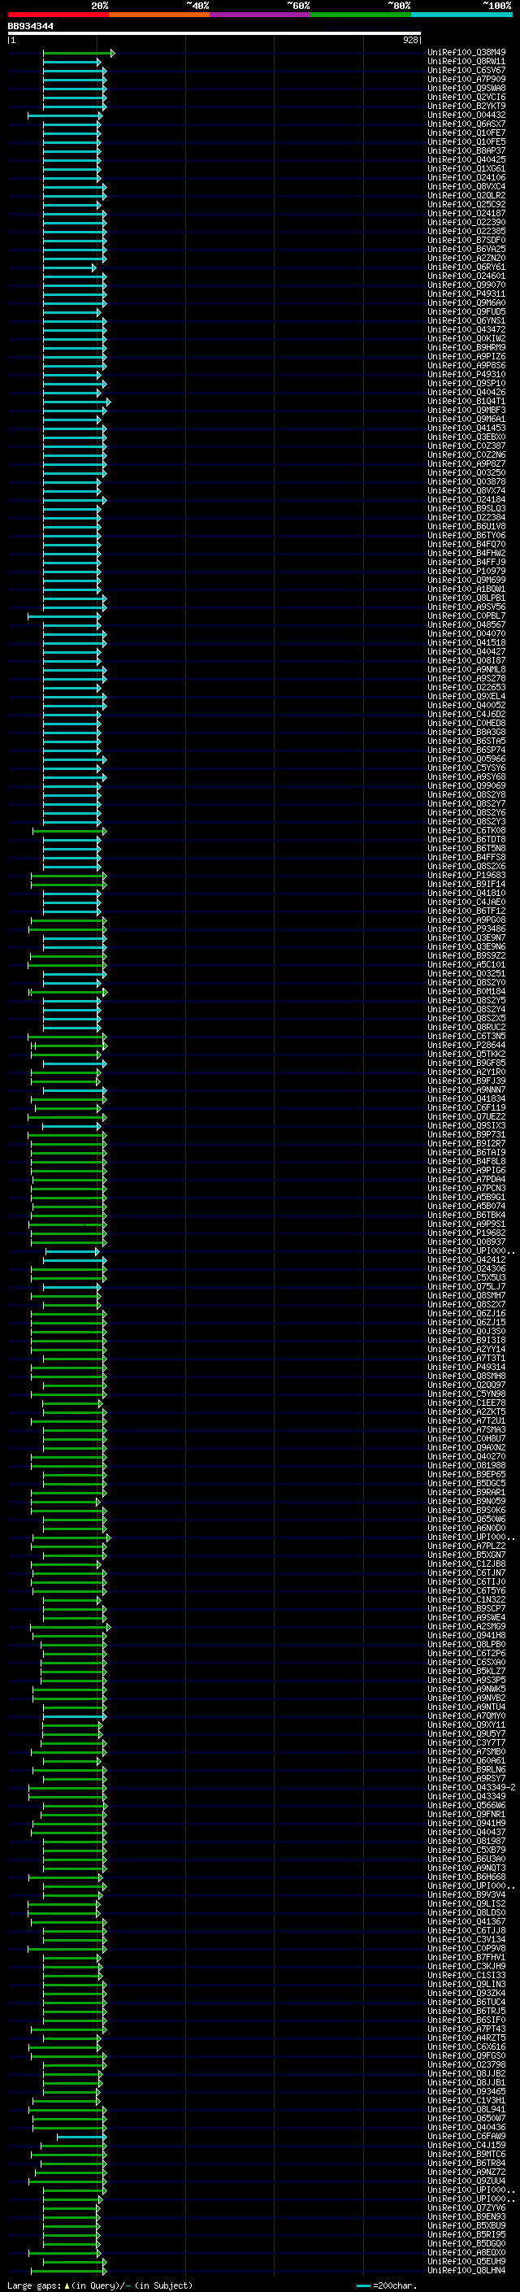This screenshot has height=2292, width=520.
Task: Select the UniRef100_B8AP37 label
Action: tap(466, 150)
